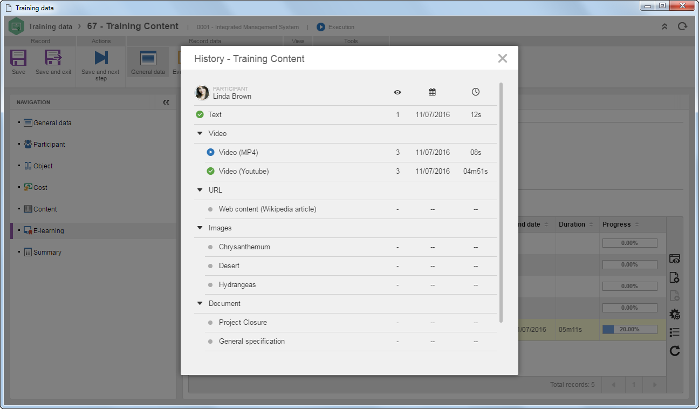The image size is (699, 409).
Task: Click the Video (Youtube) label
Action: (x=244, y=171)
